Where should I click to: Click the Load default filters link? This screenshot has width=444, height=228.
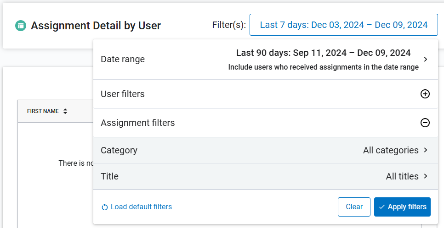(x=141, y=207)
